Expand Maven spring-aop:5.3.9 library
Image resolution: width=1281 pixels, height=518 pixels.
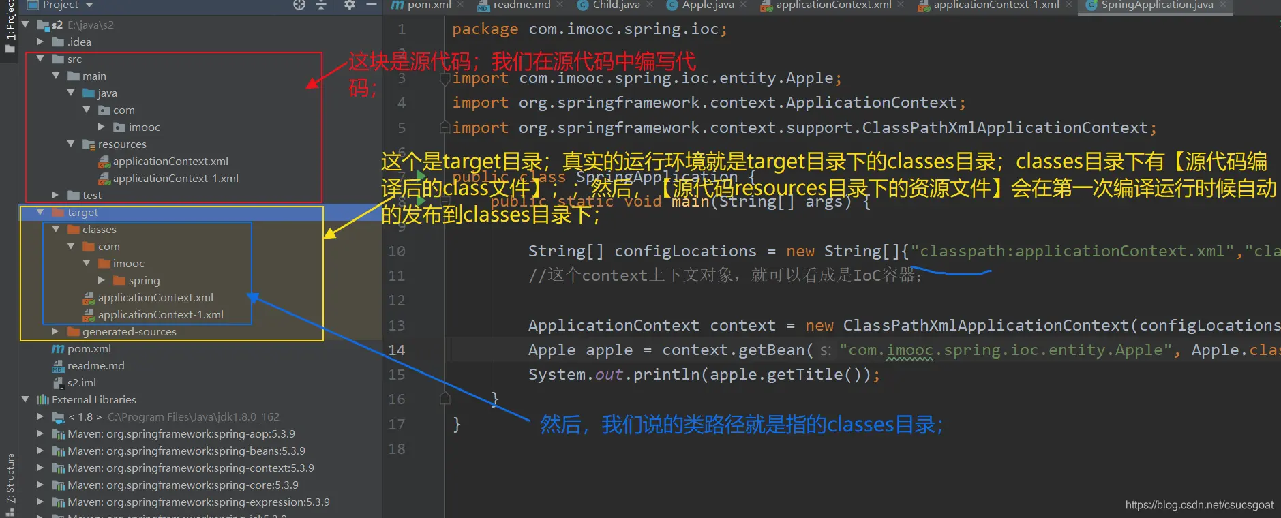click(40, 433)
